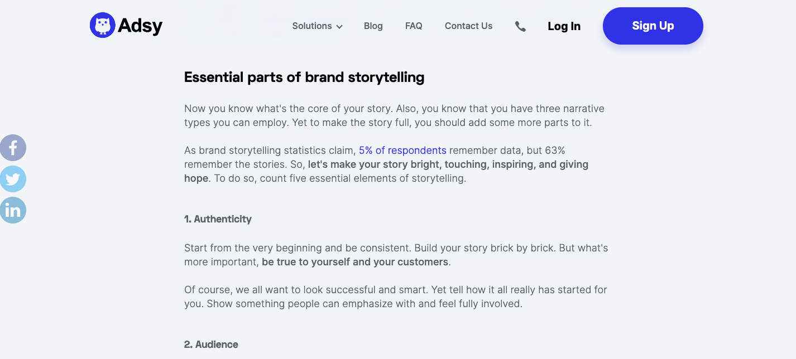Click the paragraph starting 'Of course, we all'

pos(395,297)
